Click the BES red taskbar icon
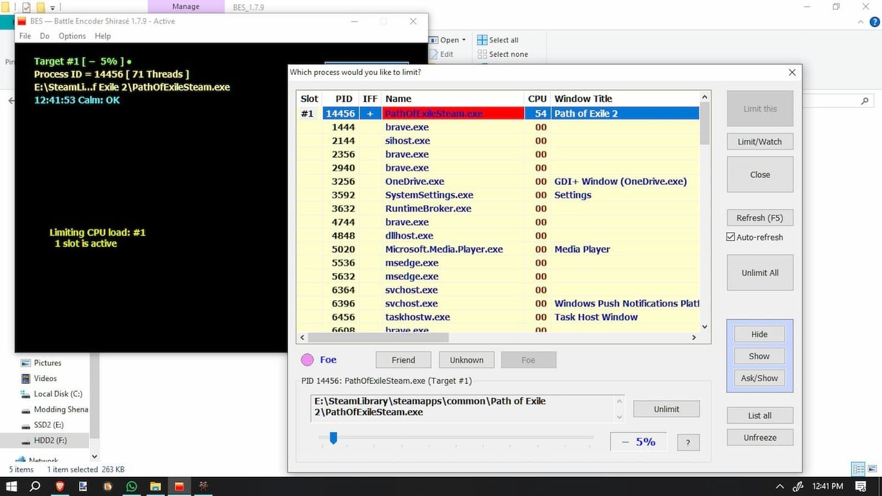 [179, 486]
